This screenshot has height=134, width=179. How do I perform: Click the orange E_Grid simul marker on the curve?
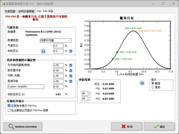pos(133,31)
